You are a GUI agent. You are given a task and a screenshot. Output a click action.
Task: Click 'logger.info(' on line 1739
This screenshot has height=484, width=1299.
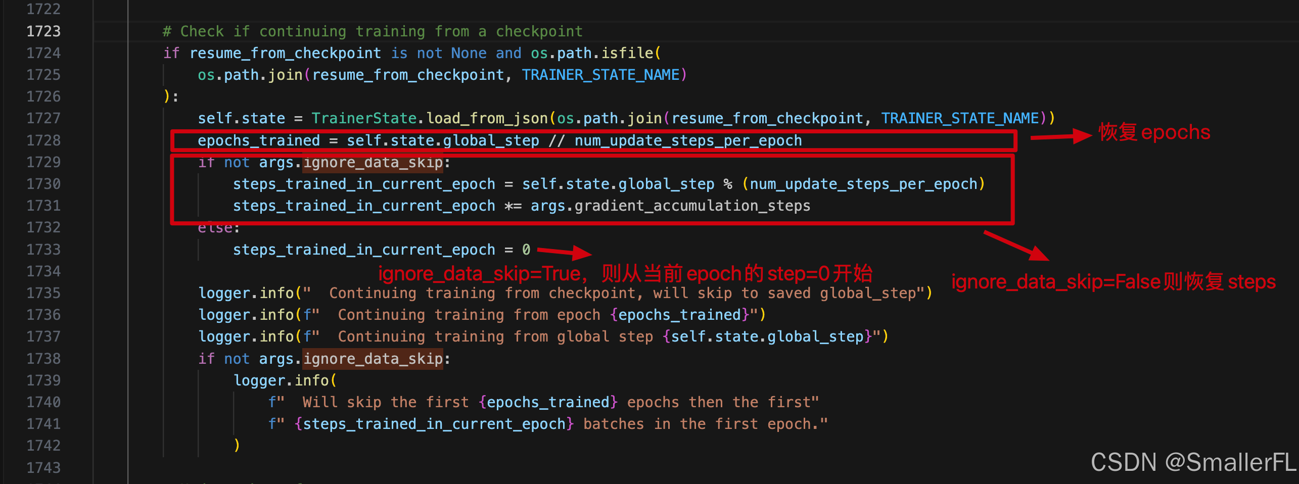point(285,380)
